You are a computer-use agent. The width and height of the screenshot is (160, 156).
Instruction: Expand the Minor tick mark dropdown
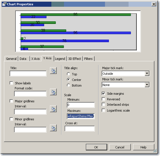[x=147, y=85]
